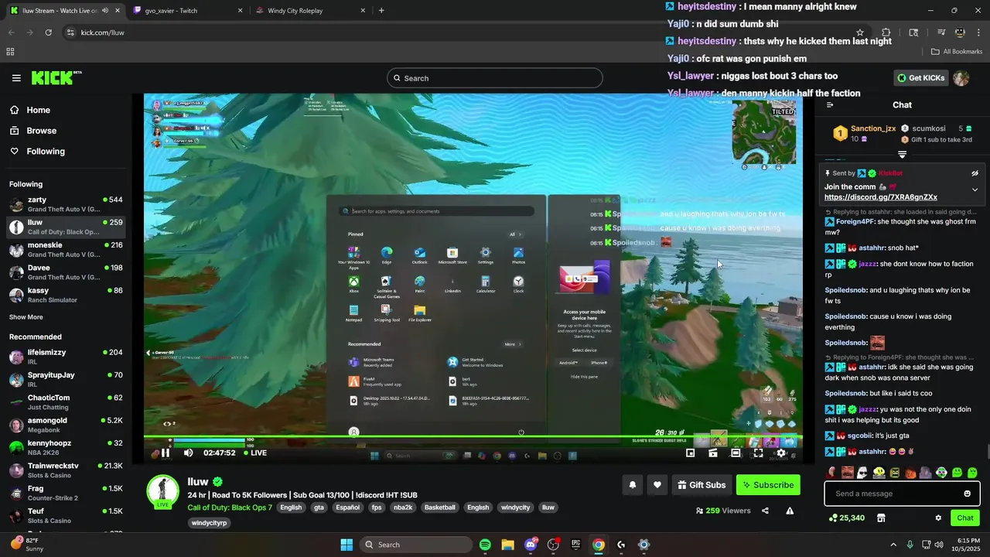This screenshot has height=557, width=990.
Task: Open the Chrome media controls icon
Action: point(941,32)
